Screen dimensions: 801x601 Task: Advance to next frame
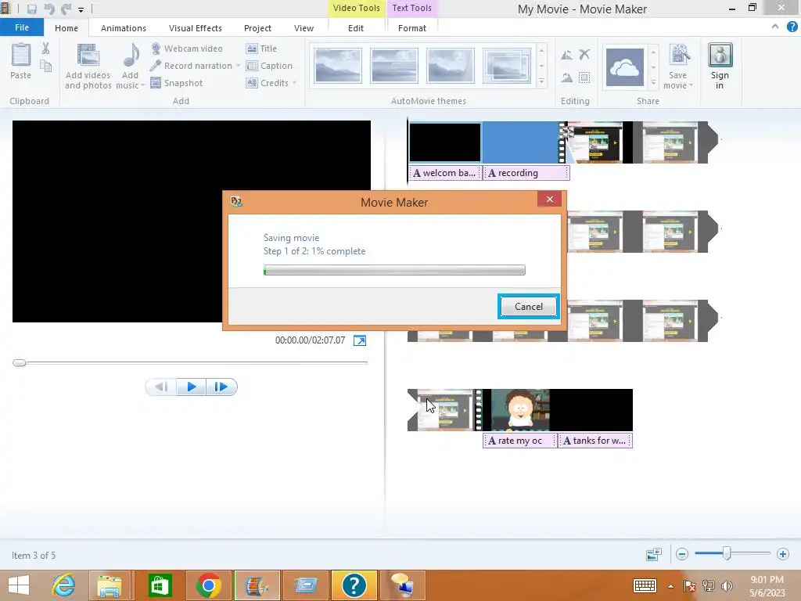click(x=221, y=387)
